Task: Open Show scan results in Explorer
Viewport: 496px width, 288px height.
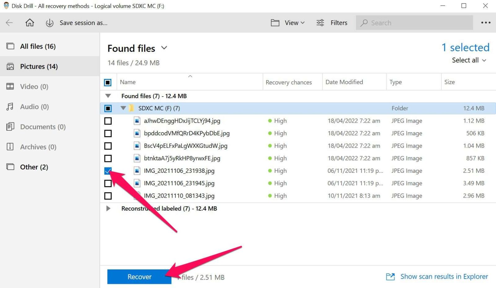Action: click(x=444, y=276)
